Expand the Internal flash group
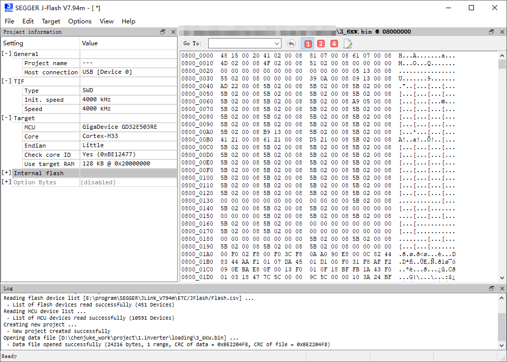Viewport: 507px width, 362px height. [x=7, y=173]
